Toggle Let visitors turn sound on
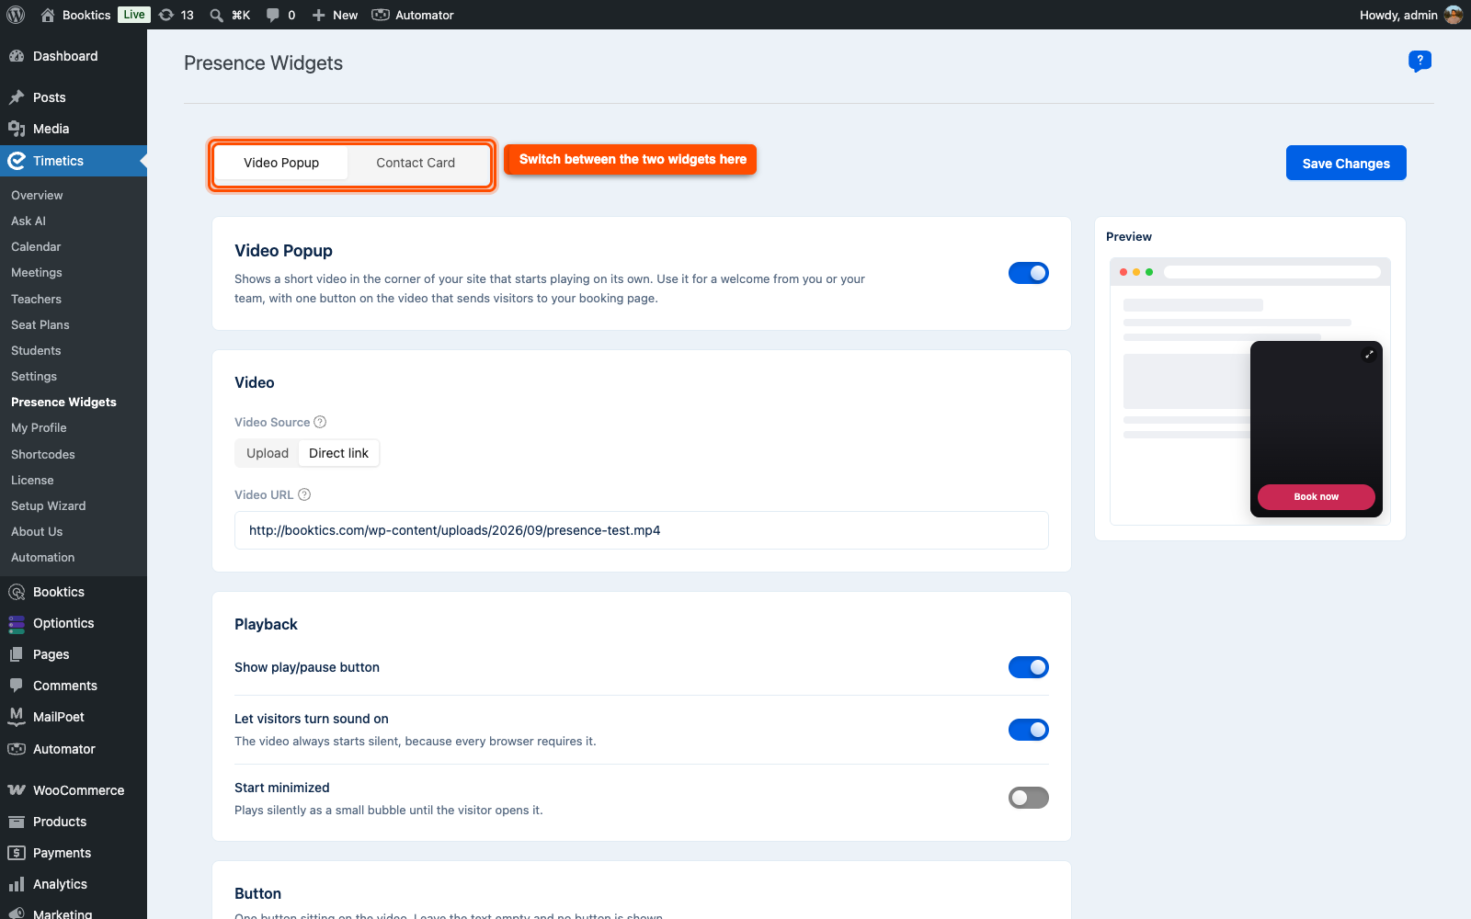 click(1029, 730)
